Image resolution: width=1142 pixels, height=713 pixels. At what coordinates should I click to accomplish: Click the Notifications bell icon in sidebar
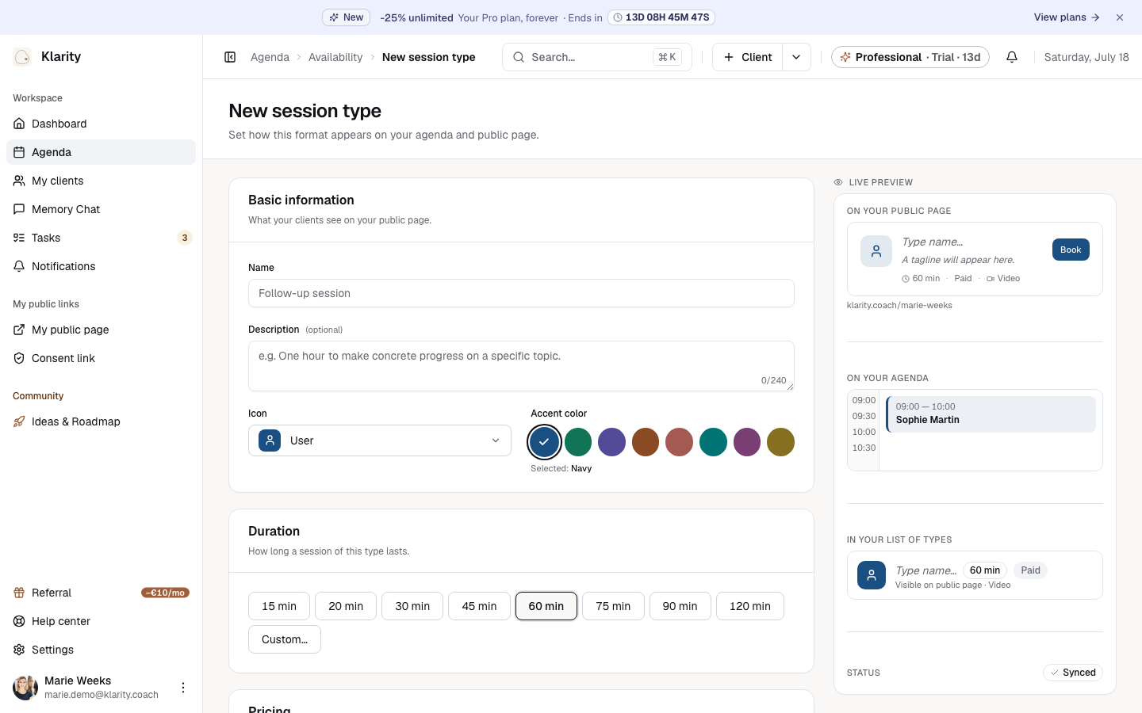tap(19, 266)
